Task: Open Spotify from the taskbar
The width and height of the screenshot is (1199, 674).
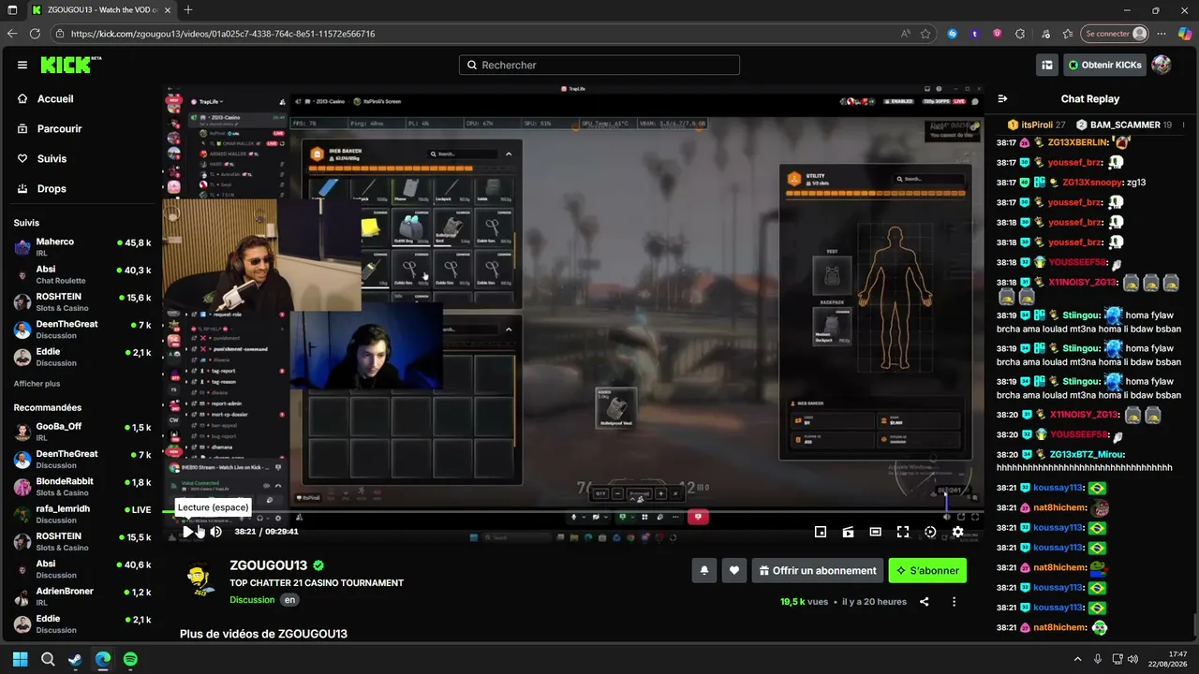Action: point(130,659)
